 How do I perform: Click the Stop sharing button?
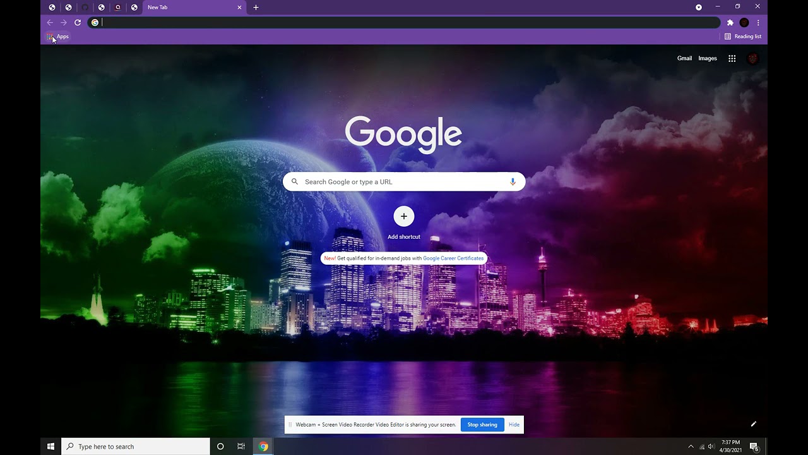pyautogui.click(x=482, y=425)
